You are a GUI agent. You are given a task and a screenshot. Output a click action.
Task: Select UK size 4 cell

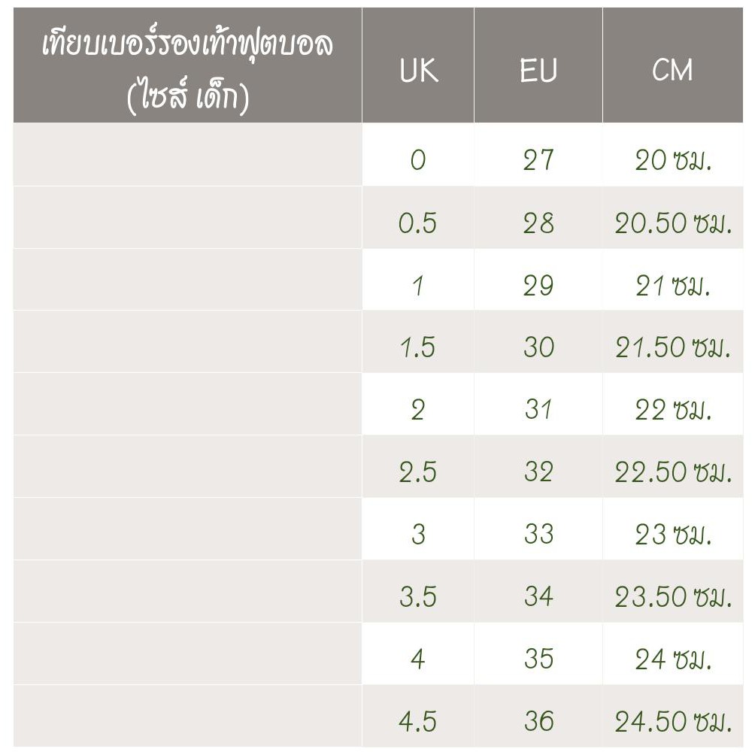coord(418,659)
